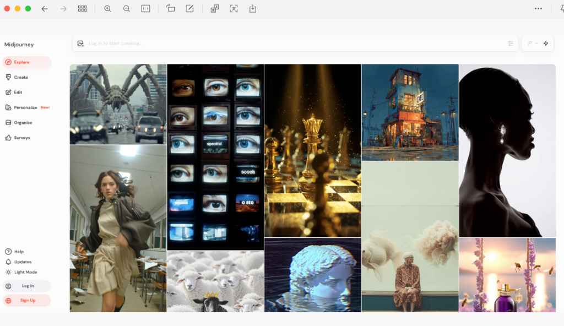Zoom in with the magnifier plus icon
564x326 pixels.
tap(107, 9)
